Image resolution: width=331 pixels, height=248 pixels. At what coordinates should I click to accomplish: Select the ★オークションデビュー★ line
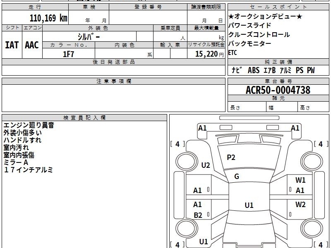tap(265, 16)
